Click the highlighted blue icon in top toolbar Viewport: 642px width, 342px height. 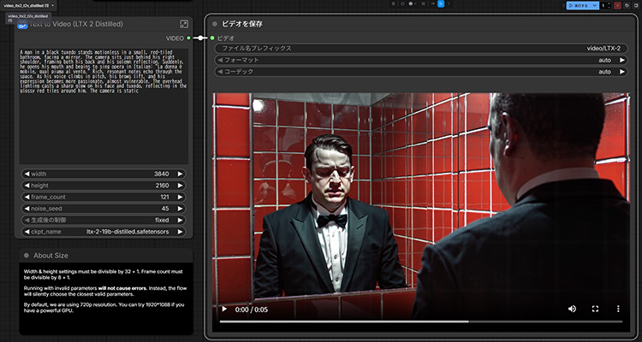click(x=441, y=4)
